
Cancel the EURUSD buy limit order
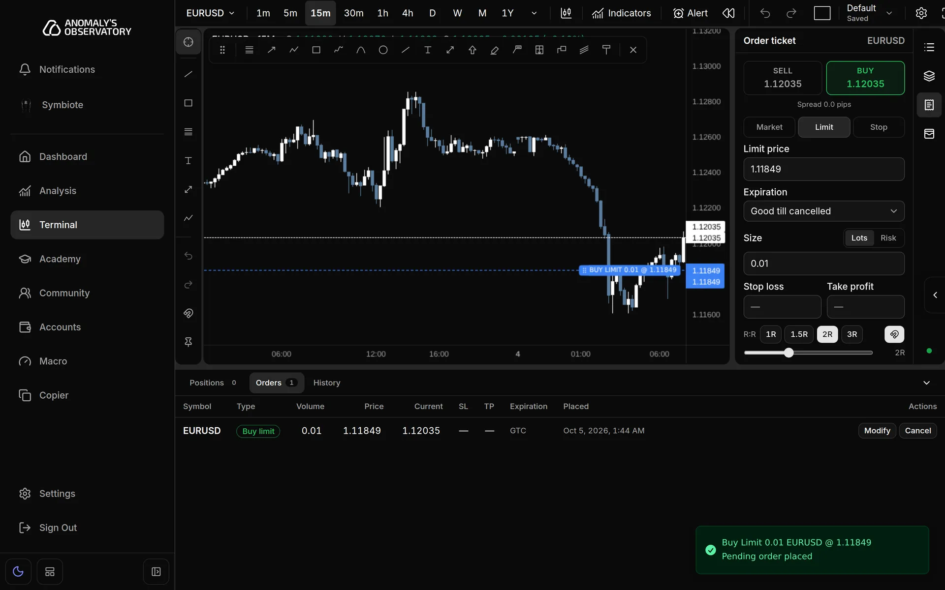917,431
